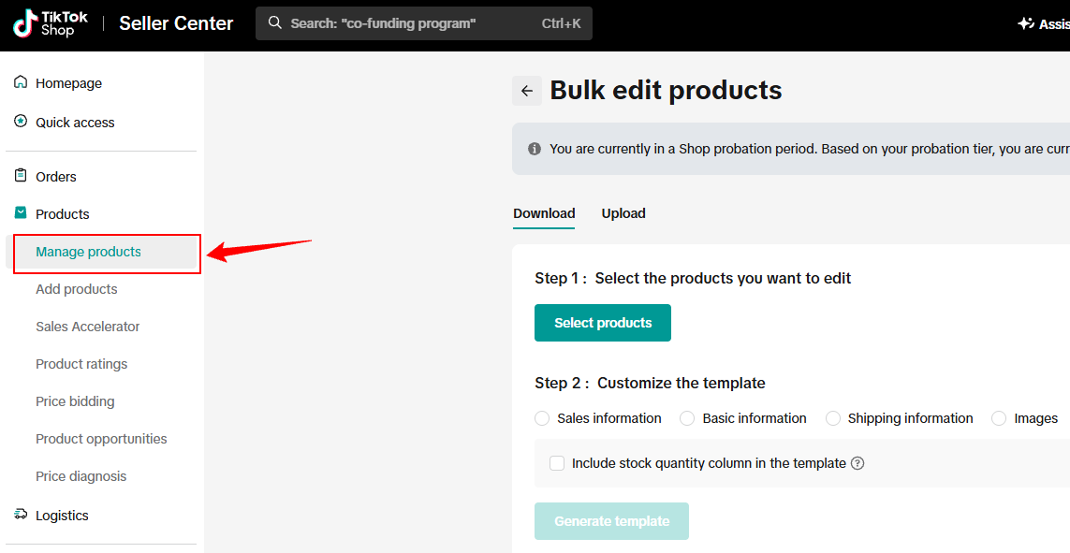Click the info icon in probation notice
Screen dimensions: 1070x553
coord(535,149)
